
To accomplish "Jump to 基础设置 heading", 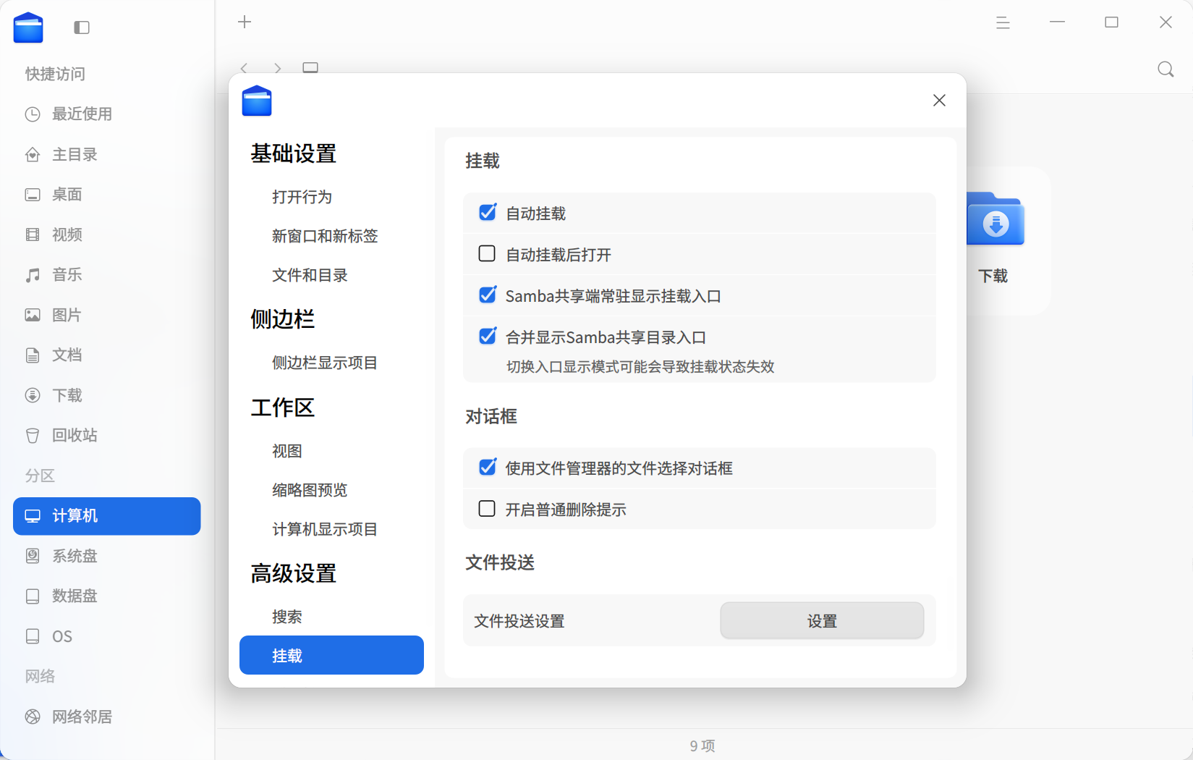I will click(294, 153).
